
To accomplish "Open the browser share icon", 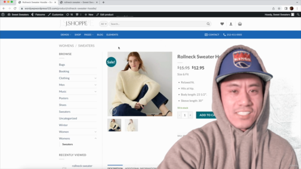I will tap(273, 8).
